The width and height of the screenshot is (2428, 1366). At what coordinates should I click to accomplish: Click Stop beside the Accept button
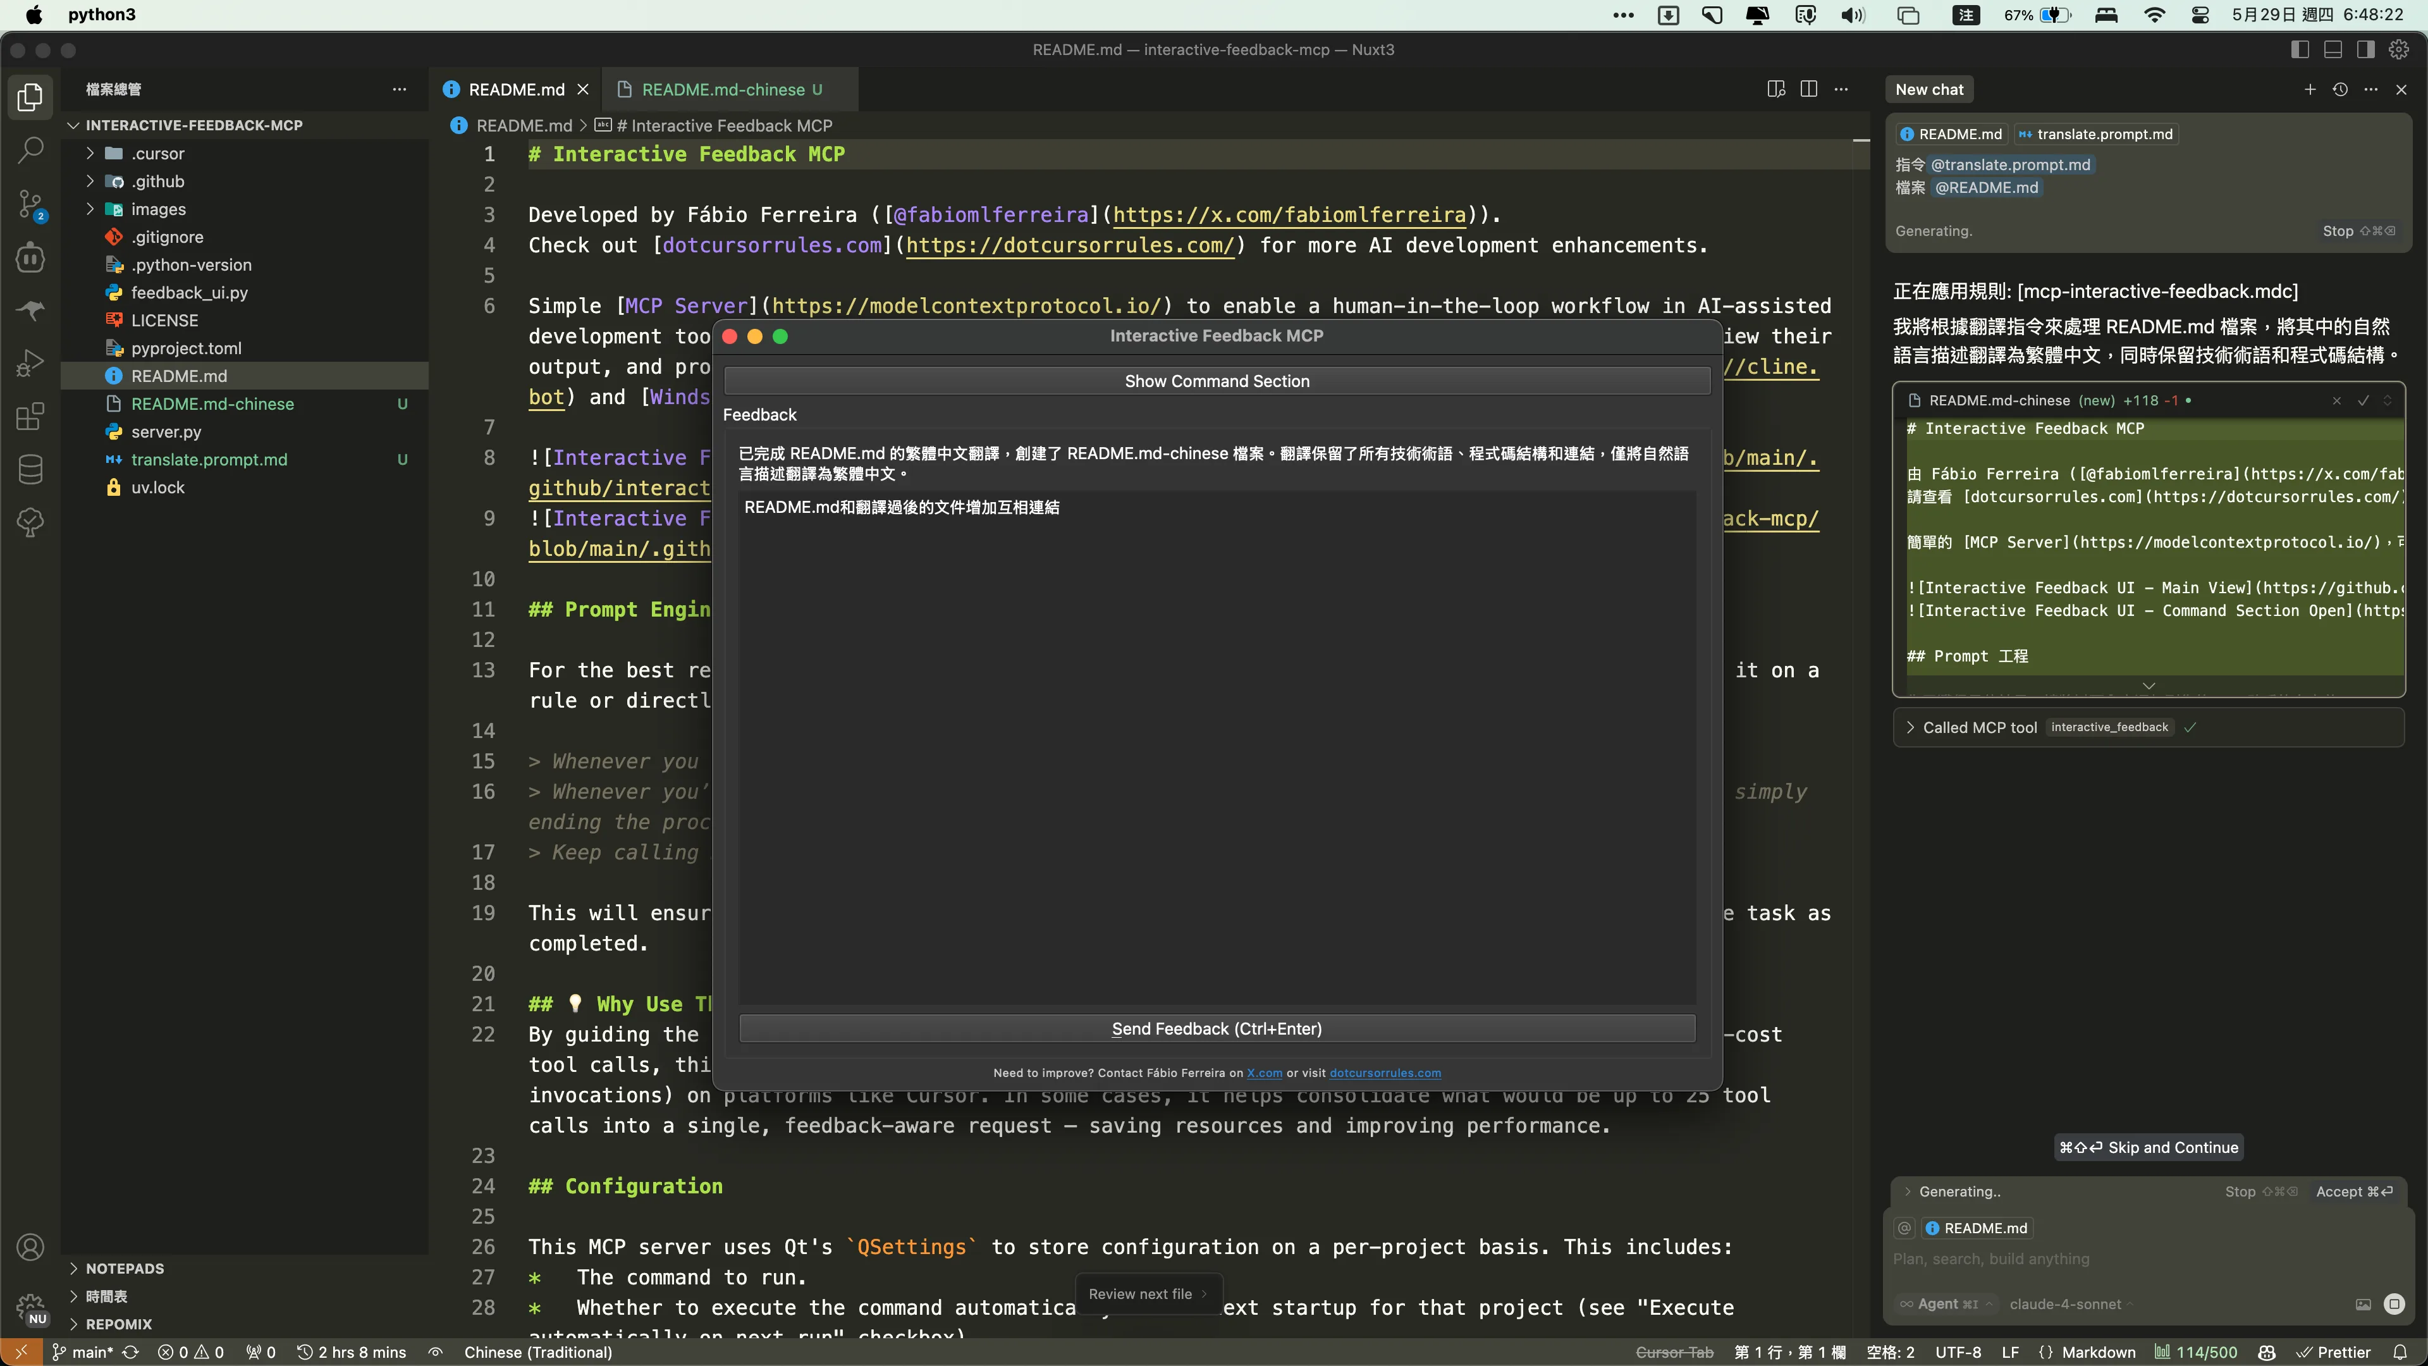(x=2260, y=1191)
